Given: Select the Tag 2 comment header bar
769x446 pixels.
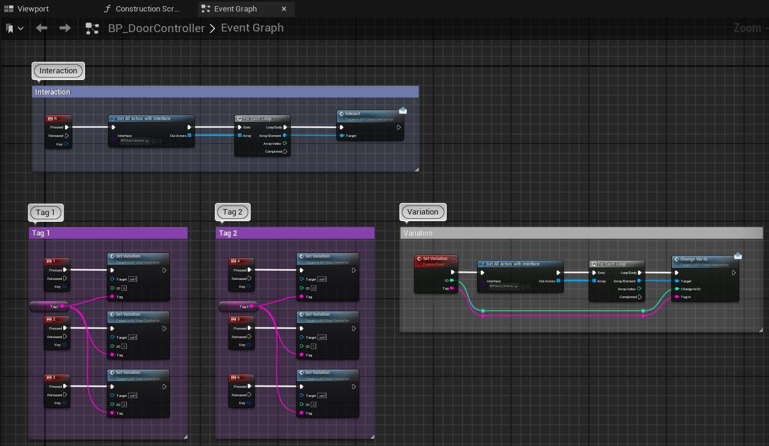Looking at the screenshot, I should 295,233.
